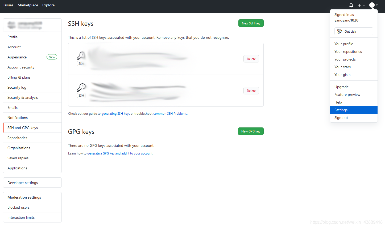Open Emails settings in sidebar
The width and height of the screenshot is (385, 227).
(x=32, y=108)
